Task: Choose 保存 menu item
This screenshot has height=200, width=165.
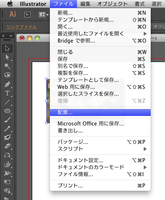Action: [x=100, y=59]
